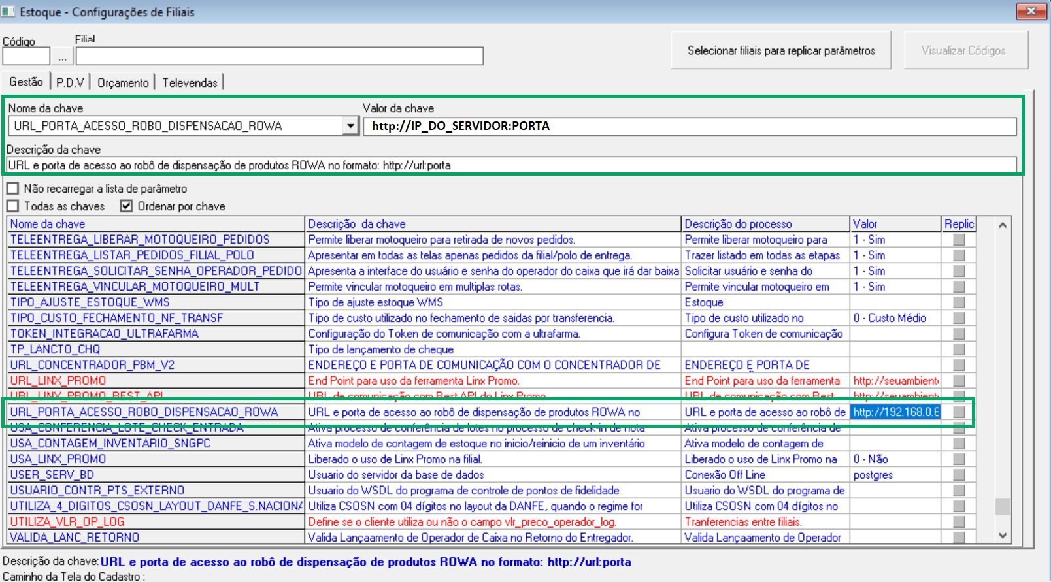This screenshot has height=582, width=1051.
Task: Click Descrição da chave column header
Action: [x=493, y=224]
